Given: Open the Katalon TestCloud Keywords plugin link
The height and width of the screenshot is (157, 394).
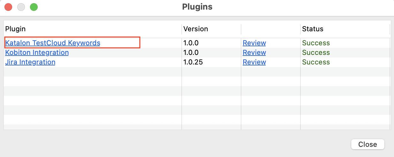Looking at the screenshot, I should point(53,43).
